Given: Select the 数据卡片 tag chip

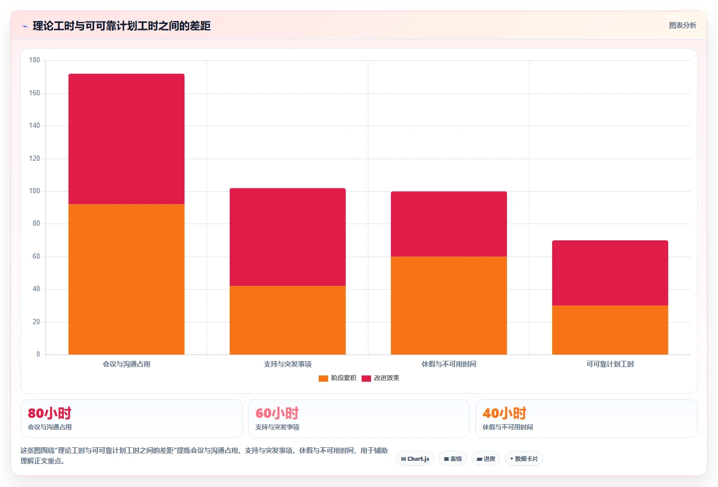Looking at the screenshot, I should 524,459.
